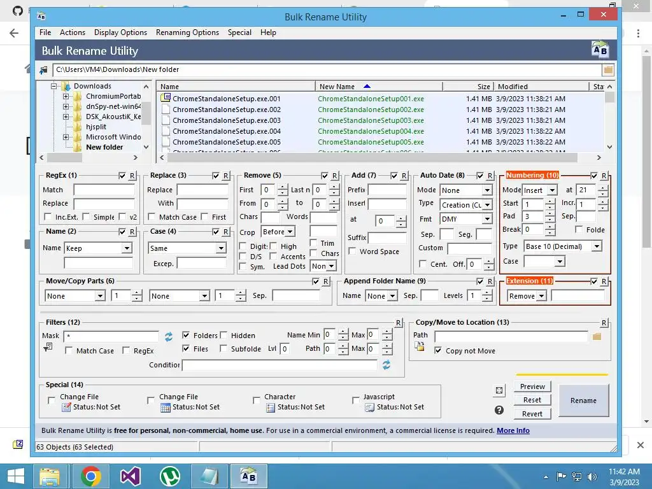This screenshot has width=652, height=489.
Task: Click the question mark help icon
Action: [499, 410]
